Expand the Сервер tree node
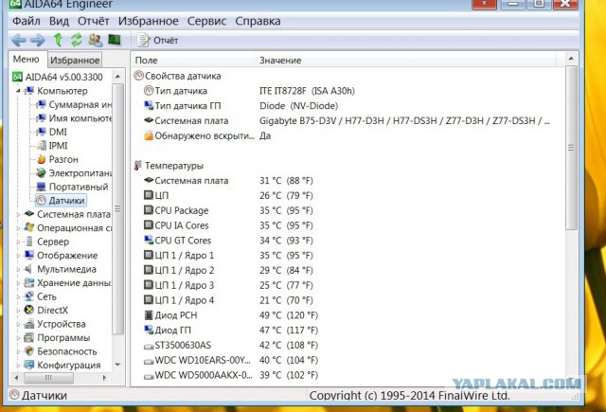 coord(18,242)
